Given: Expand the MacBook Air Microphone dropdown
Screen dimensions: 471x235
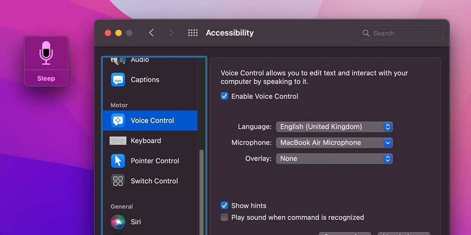Looking at the screenshot, I should click(334, 143).
